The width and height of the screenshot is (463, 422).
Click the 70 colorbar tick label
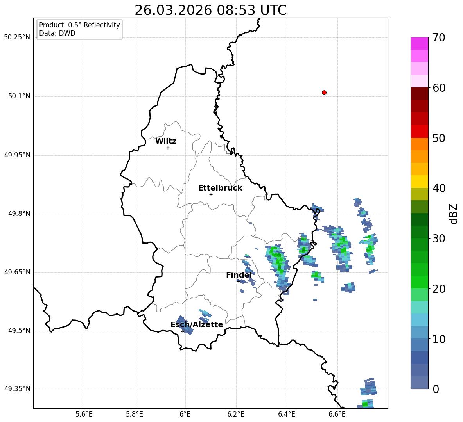click(x=439, y=38)
